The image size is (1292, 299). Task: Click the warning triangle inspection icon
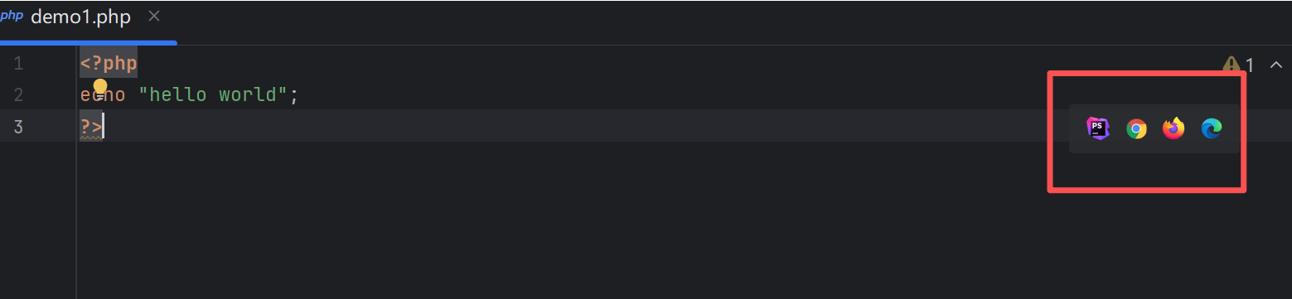pos(1232,65)
